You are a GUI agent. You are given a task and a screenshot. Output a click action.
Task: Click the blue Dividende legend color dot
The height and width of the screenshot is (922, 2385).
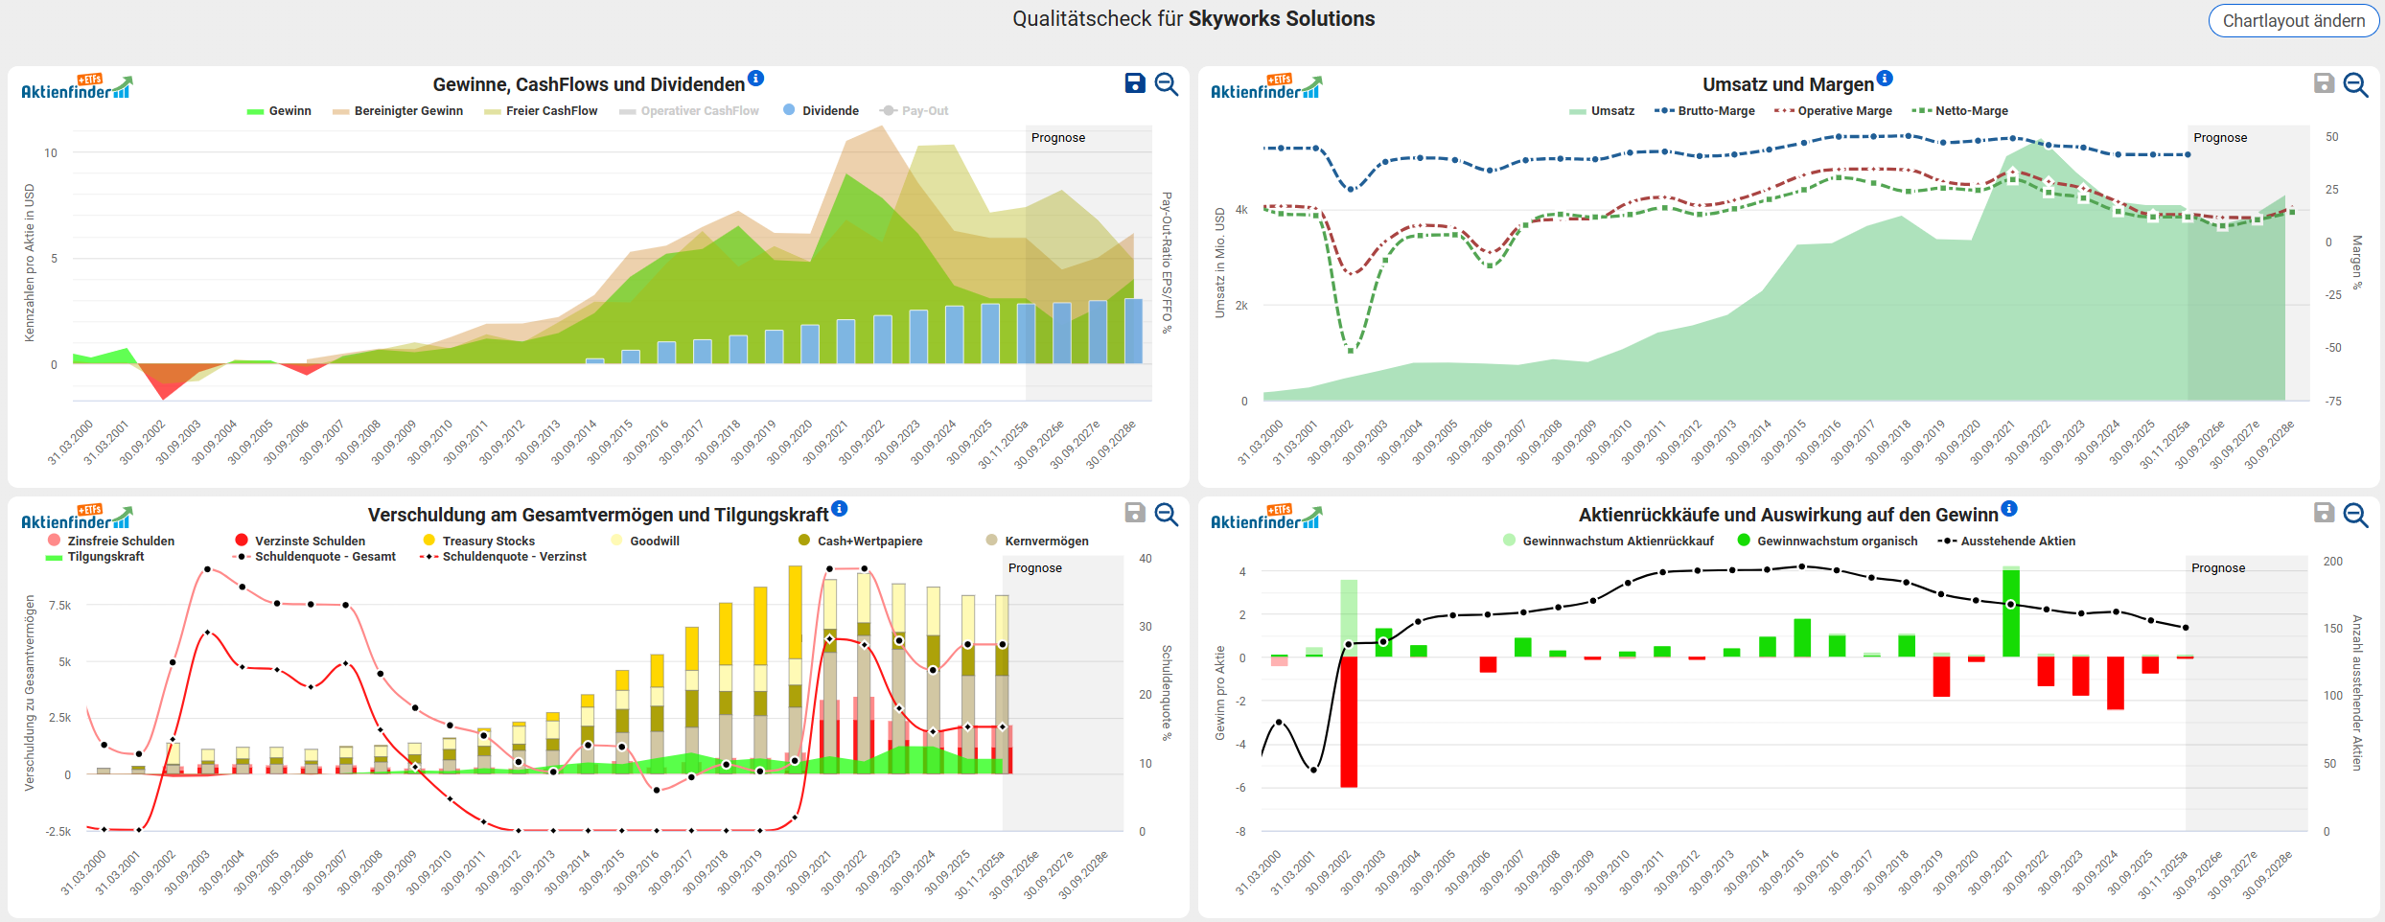(x=789, y=110)
